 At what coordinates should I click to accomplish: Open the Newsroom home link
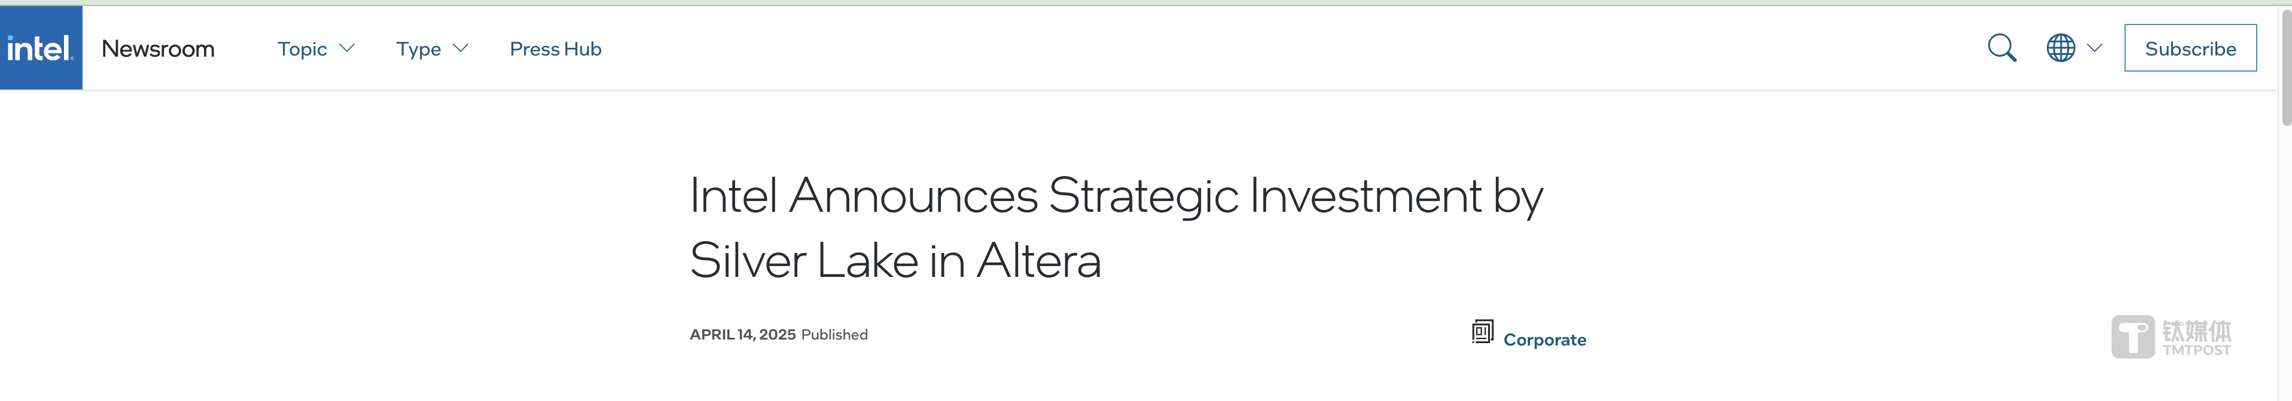coord(157,49)
